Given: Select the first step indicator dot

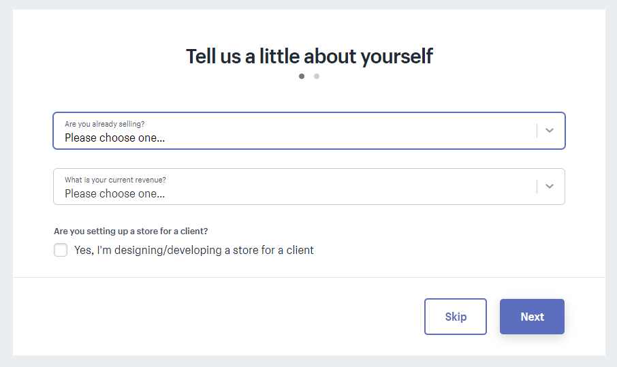Looking at the screenshot, I should (302, 76).
